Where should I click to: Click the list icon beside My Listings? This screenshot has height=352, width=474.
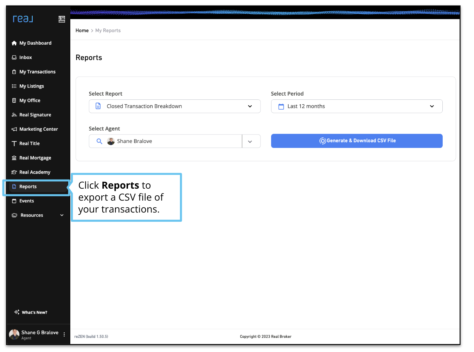[x=14, y=86]
